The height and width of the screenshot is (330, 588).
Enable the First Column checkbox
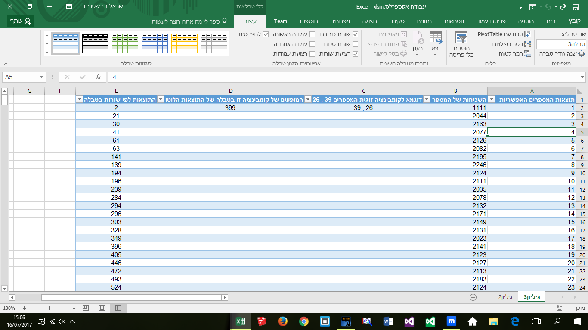313,34
